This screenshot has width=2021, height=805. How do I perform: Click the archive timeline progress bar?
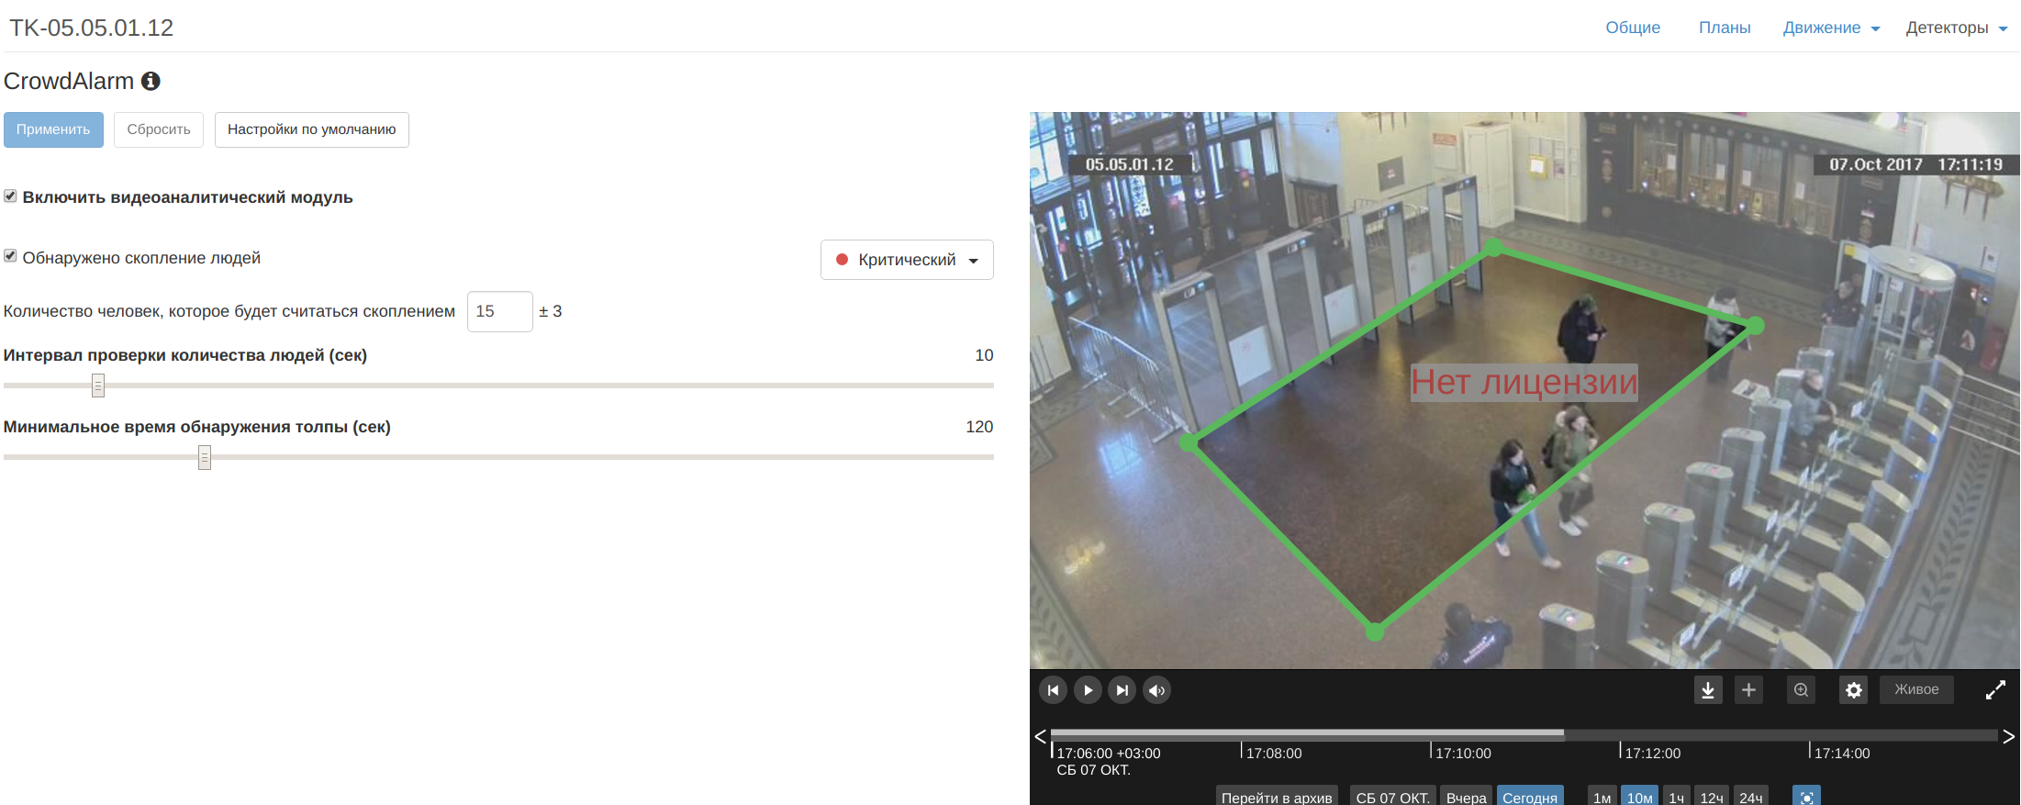pyautogui.click(x=1524, y=734)
